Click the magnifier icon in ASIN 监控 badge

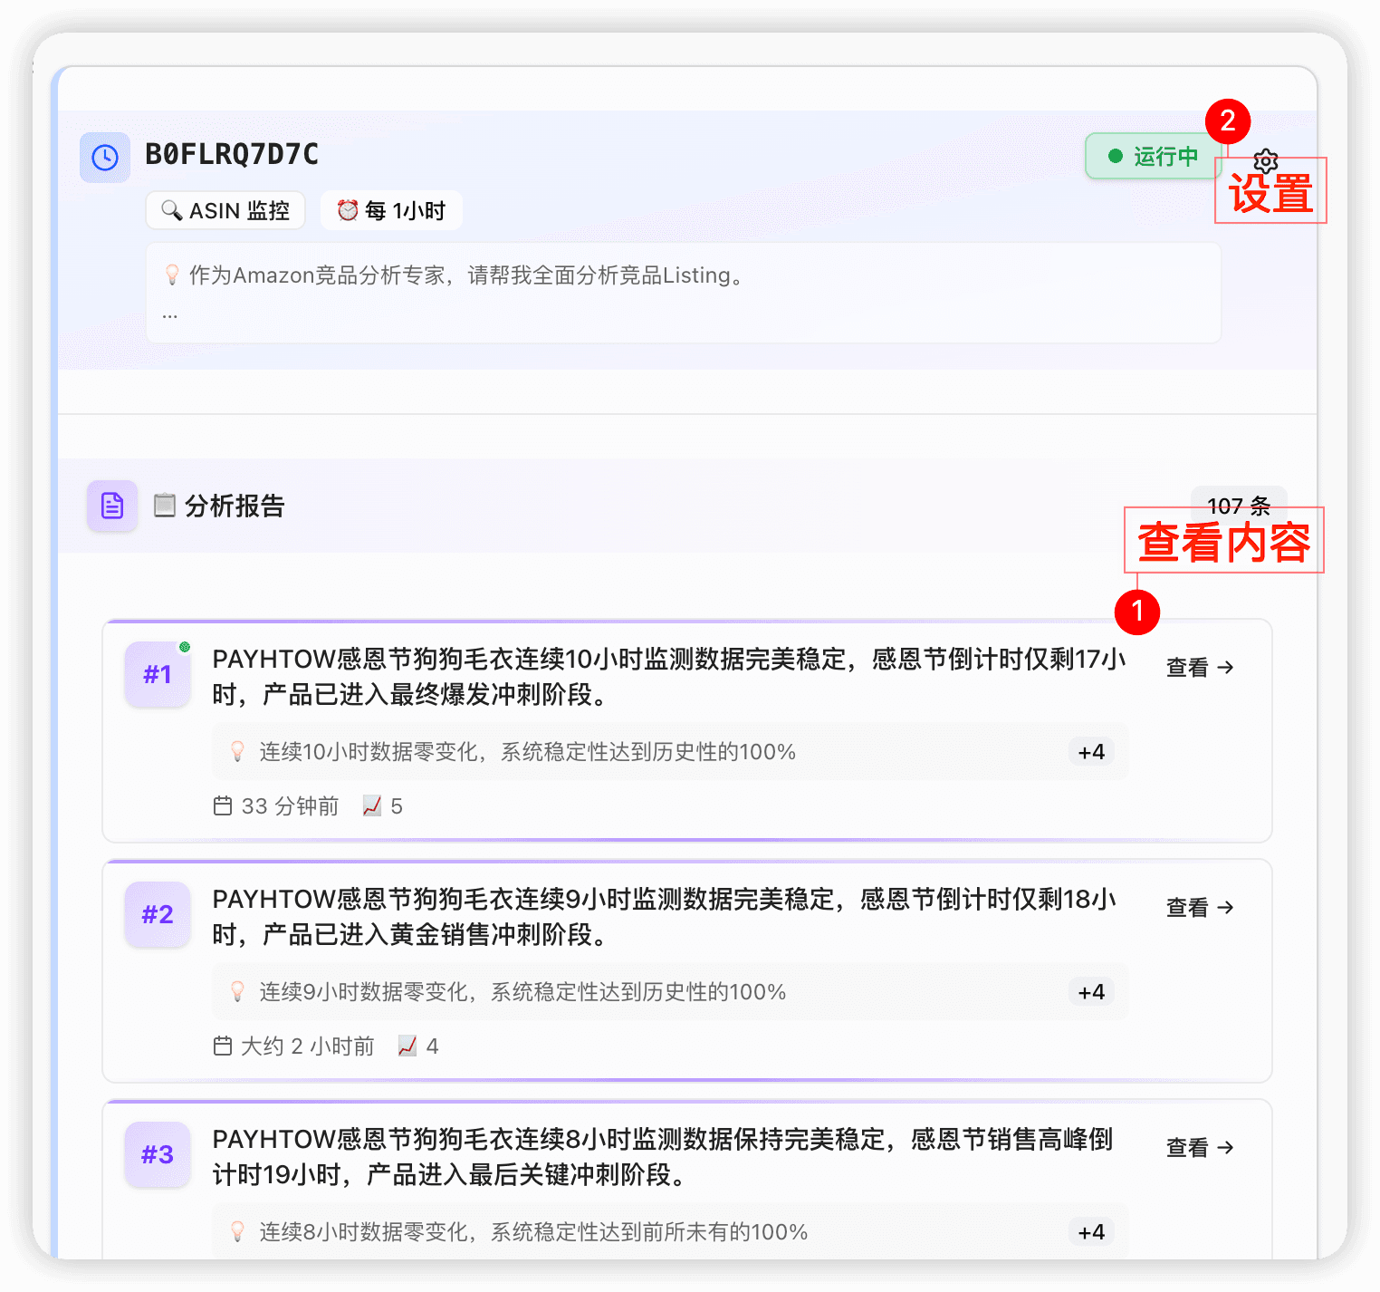point(172,209)
